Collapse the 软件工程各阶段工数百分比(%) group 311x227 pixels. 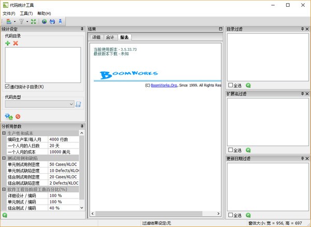[x=4, y=189]
